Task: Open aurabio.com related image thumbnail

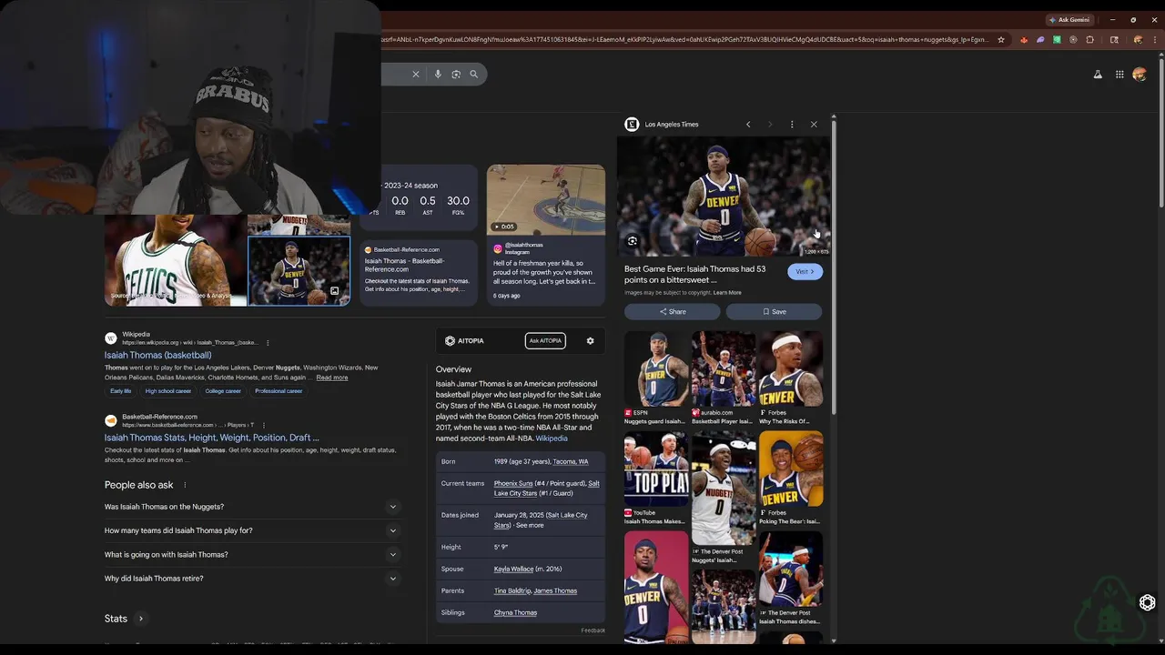Action: pos(724,368)
